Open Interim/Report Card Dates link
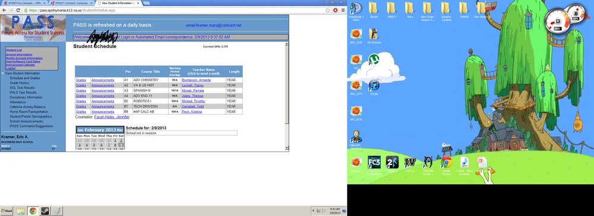This screenshot has height=216, width=594. click(x=23, y=62)
